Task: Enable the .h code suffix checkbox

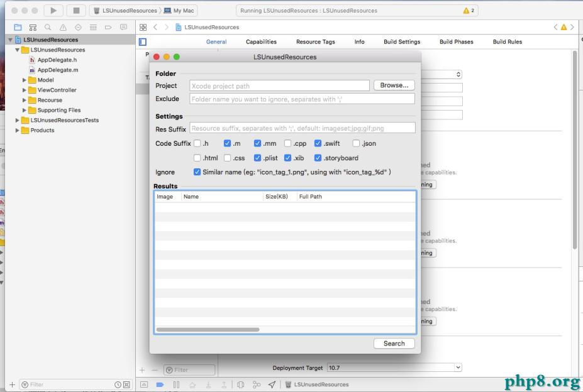Action: [197, 144]
